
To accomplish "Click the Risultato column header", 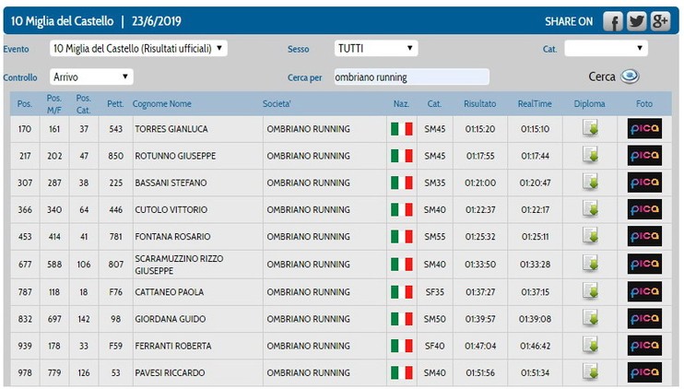I will (480, 104).
